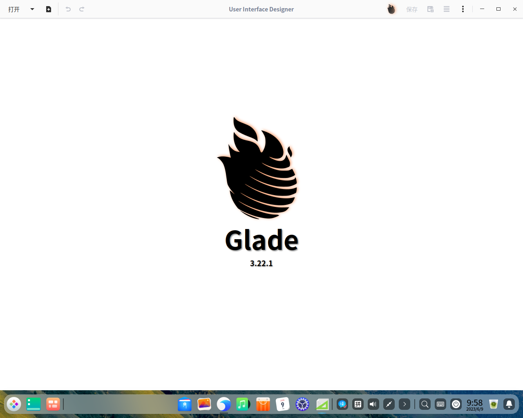Click the small Glade flame icon in the header

[x=391, y=9]
